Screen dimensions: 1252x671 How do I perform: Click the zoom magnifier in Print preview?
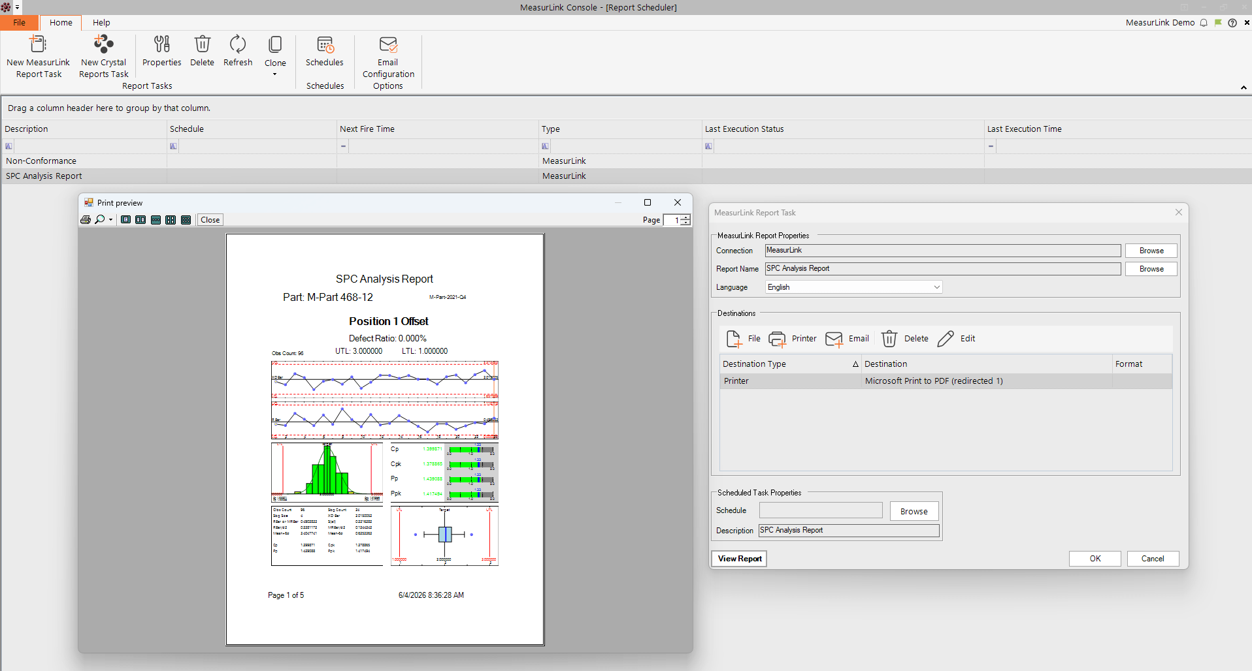[x=100, y=220]
